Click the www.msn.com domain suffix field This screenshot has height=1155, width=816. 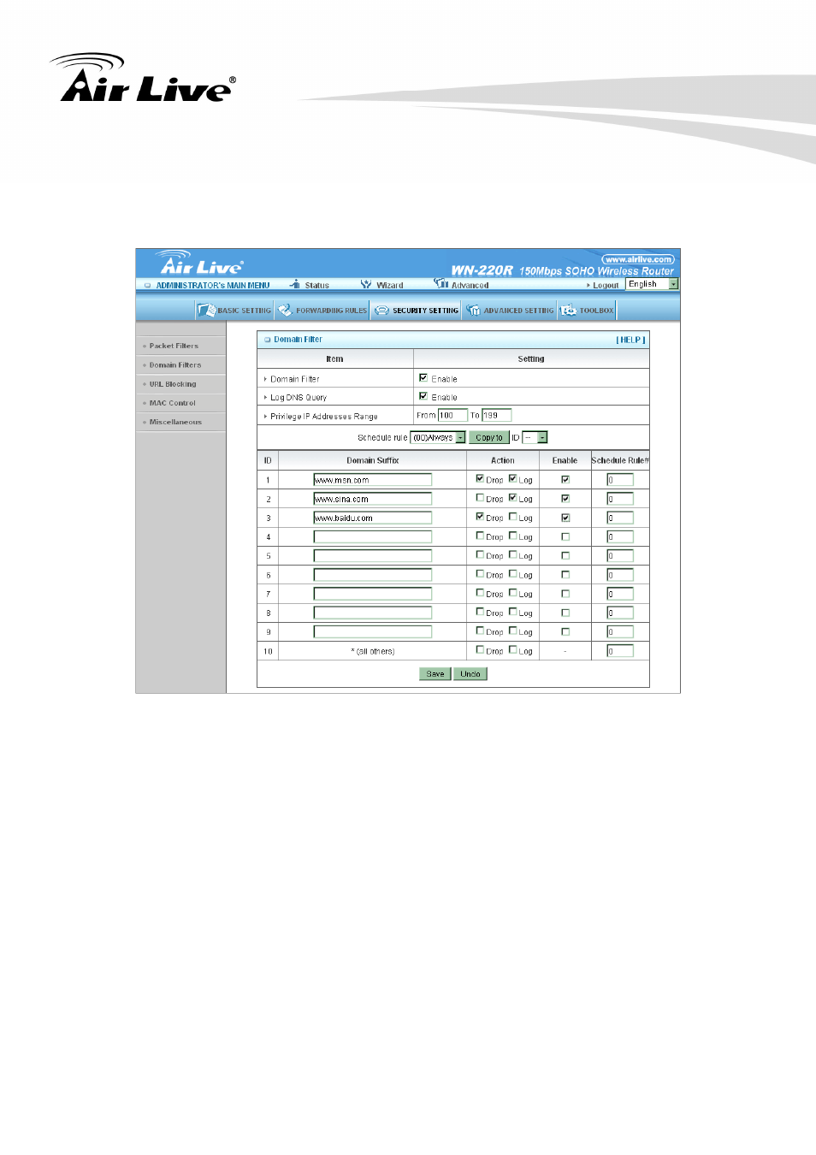[x=372, y=480]
